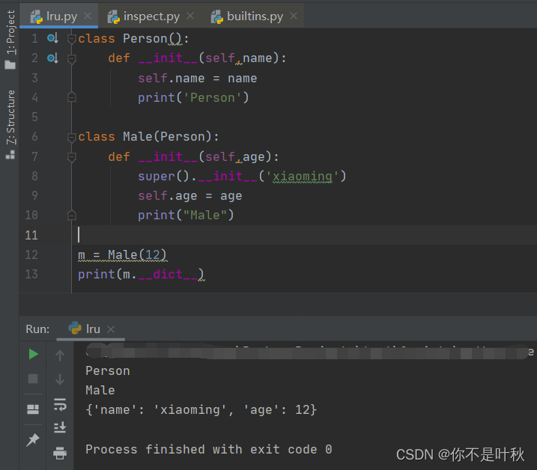Click the 'Person' output line in console
This screenshot has height=470, width=537.
coord(108,370)
